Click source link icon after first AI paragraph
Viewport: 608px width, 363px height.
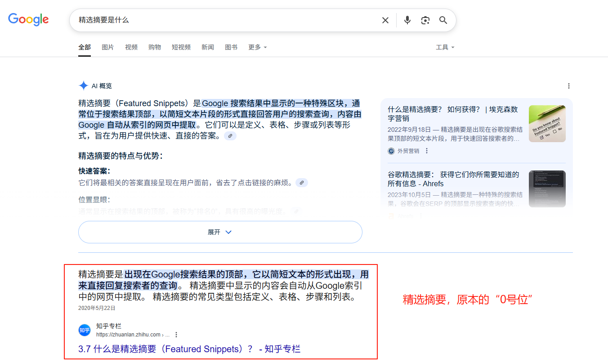[x=230, y=136]
